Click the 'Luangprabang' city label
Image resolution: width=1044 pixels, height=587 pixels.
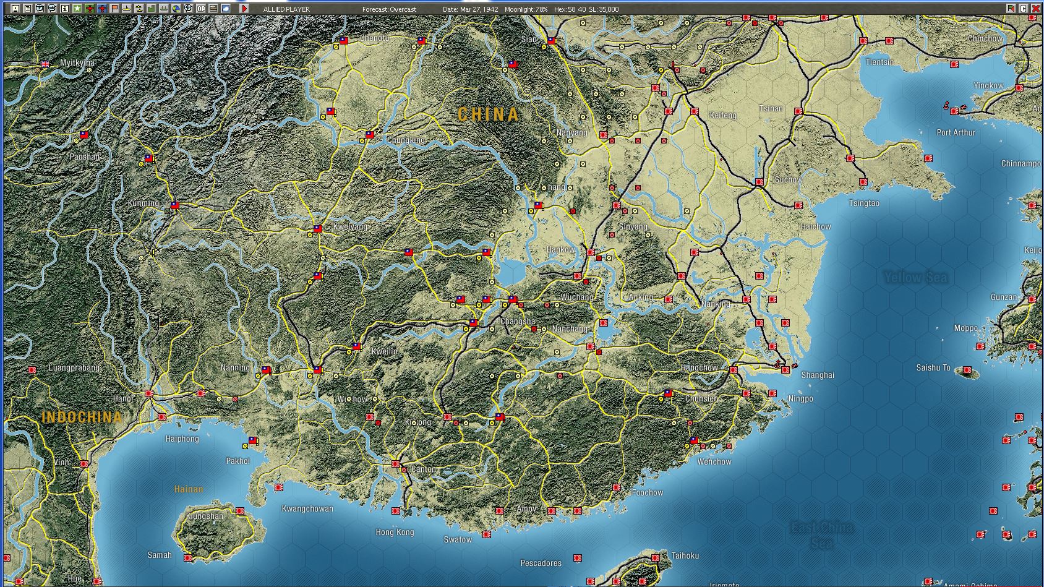tap(74, 368)
